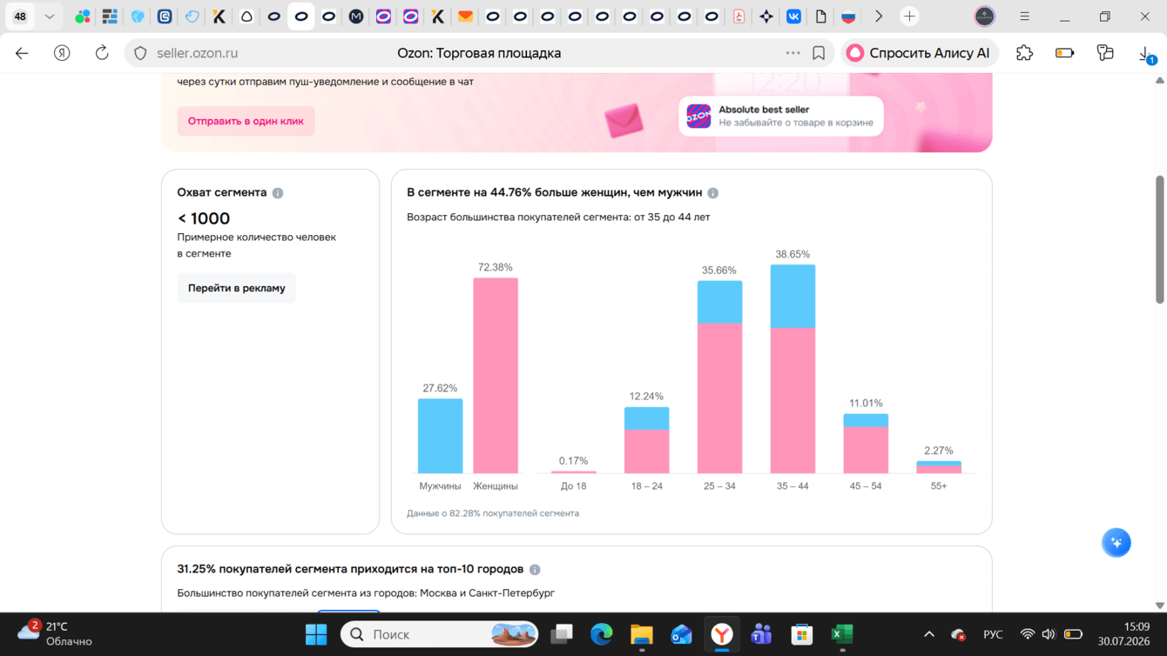The height and width of the screenshot is (656, 1167).
Task: Open Excel from the taskbar
Action: [842, 634]
